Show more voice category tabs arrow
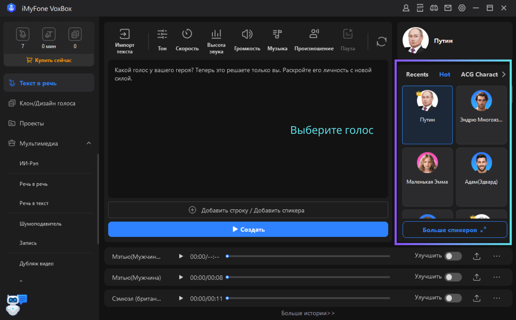The image size is (516, 320). point(504,75)
